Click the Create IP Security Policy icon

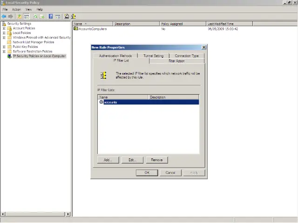[x=67, y=16]
